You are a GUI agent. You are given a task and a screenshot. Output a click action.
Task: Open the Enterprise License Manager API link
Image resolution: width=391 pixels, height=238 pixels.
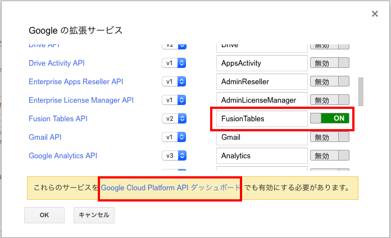pyautogui.click(x=81, y=100)
